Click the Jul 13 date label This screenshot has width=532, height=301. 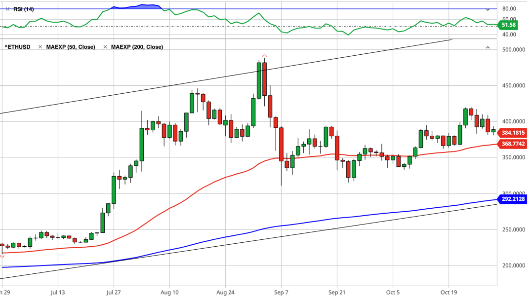[58, 292]
